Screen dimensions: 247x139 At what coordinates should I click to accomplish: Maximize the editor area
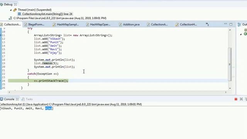pos(231,24)
